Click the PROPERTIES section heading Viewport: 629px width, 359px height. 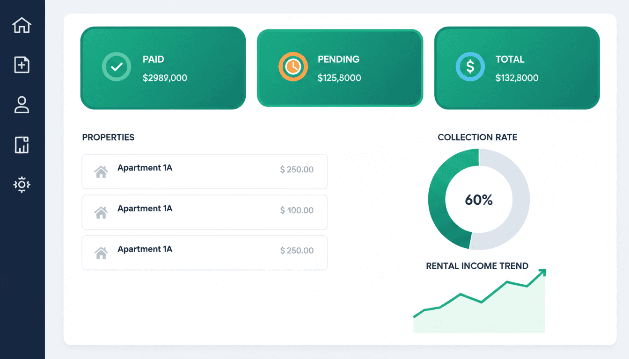108,137
